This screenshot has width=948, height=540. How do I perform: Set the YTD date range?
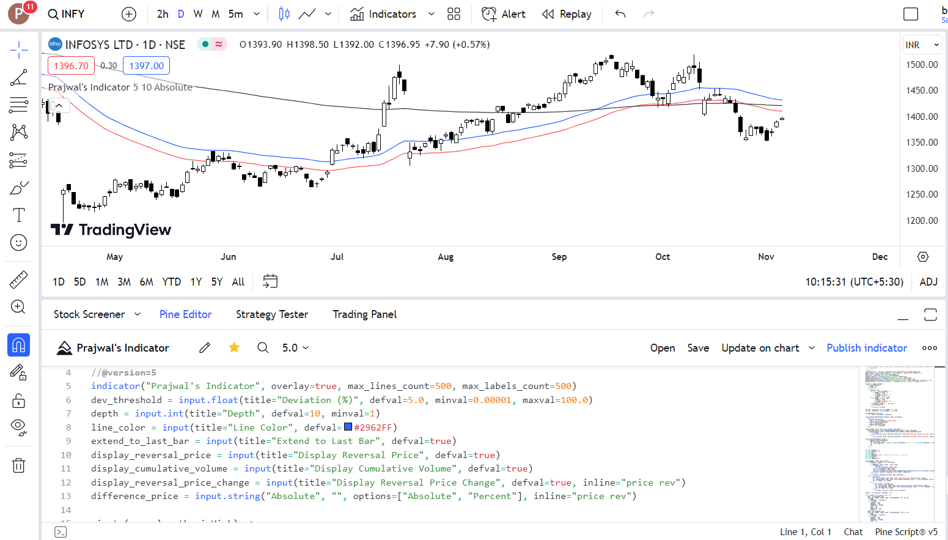[172, 282]
